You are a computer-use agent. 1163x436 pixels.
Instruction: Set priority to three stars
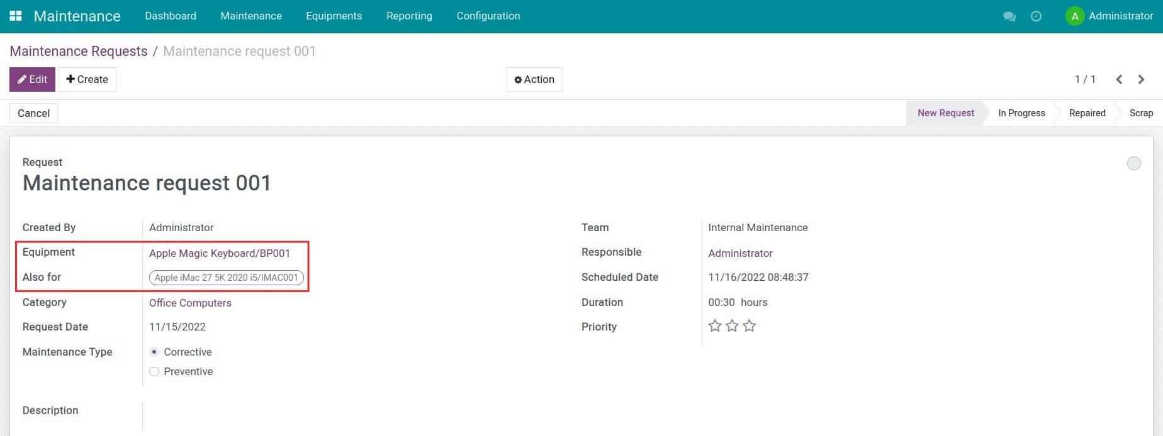pos(749,326)
